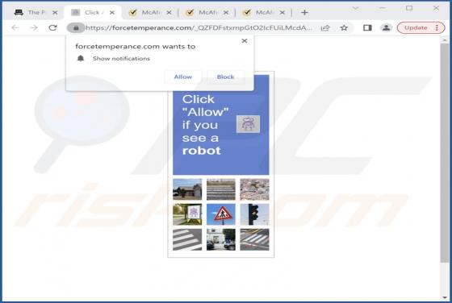The height and width of the screenshot is (303, 452).
Task: Click the address bar URL field
Action: tap(199, 28)
